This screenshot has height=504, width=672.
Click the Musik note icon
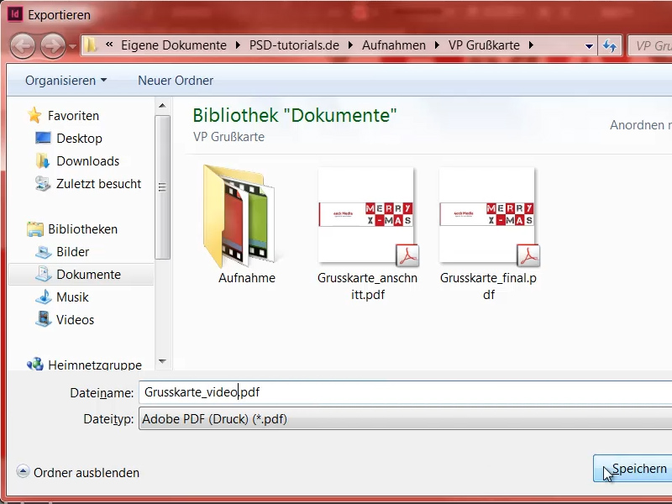pyautogui.click(x=44, y=297)
